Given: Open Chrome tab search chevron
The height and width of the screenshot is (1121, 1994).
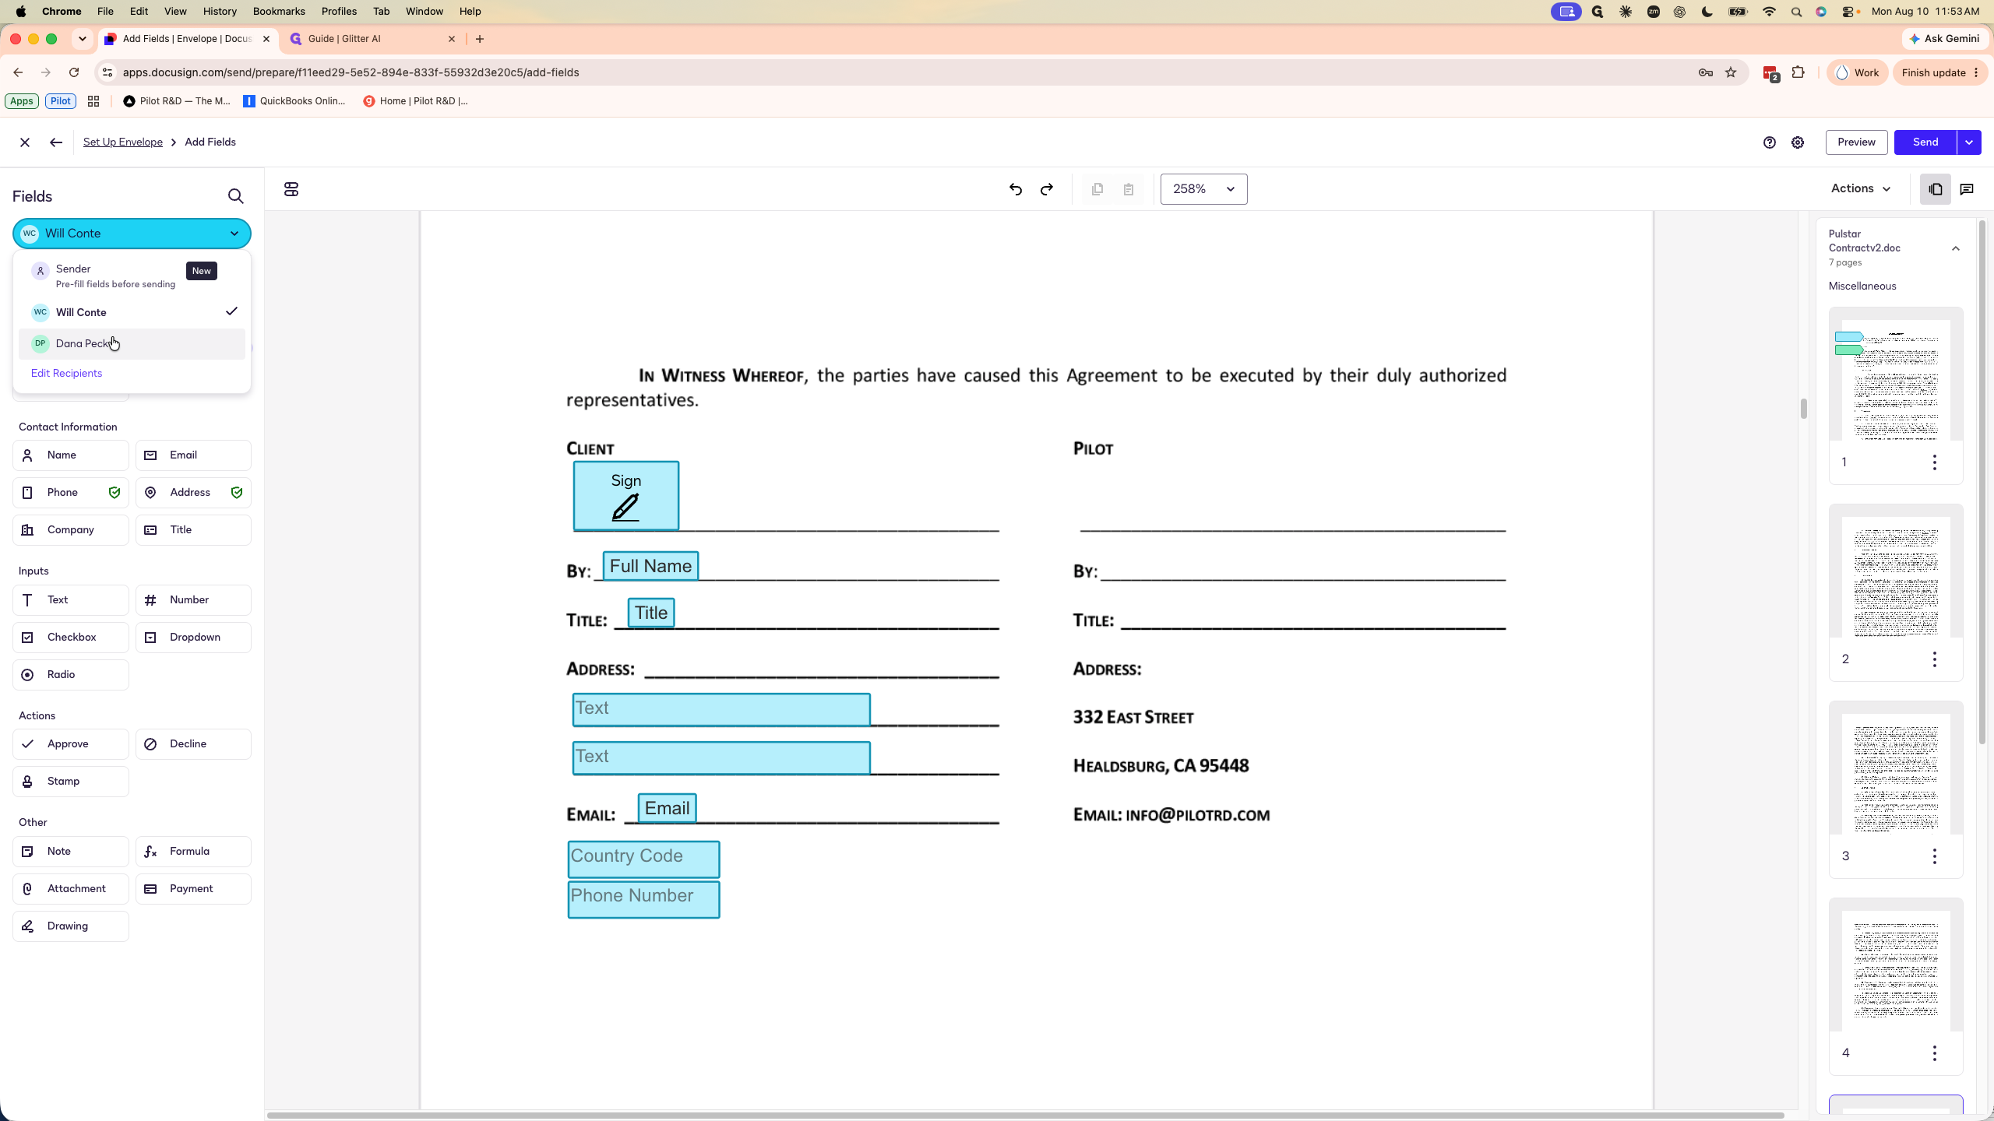Looking at the screenshot, I should coord(82,39).
